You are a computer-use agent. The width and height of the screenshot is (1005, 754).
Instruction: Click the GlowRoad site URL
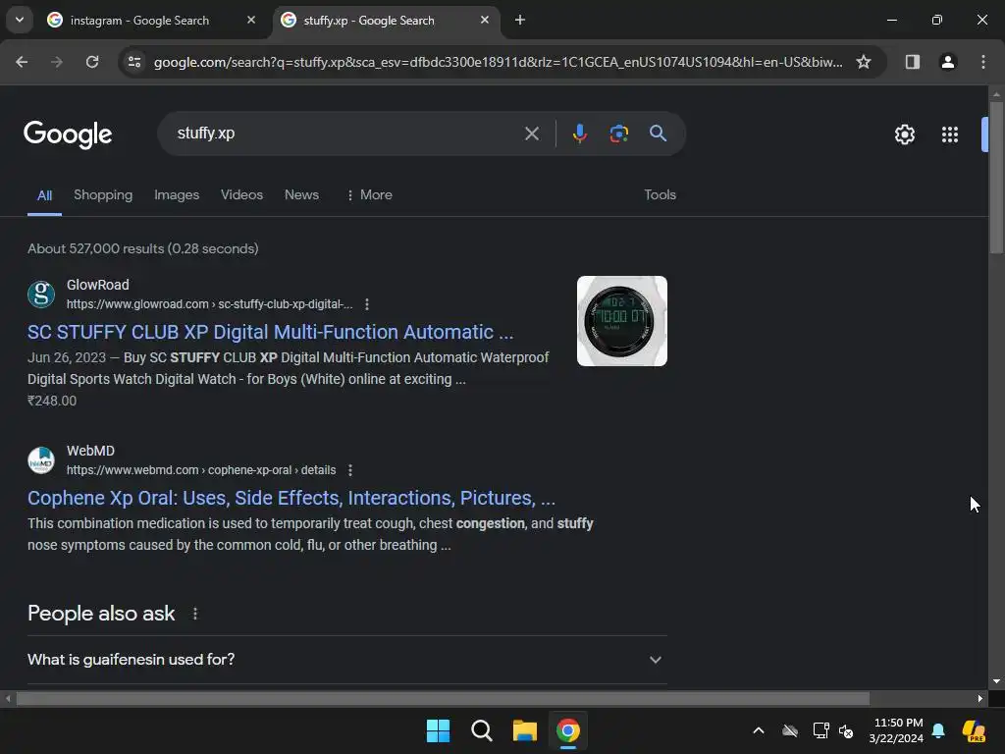209,304
